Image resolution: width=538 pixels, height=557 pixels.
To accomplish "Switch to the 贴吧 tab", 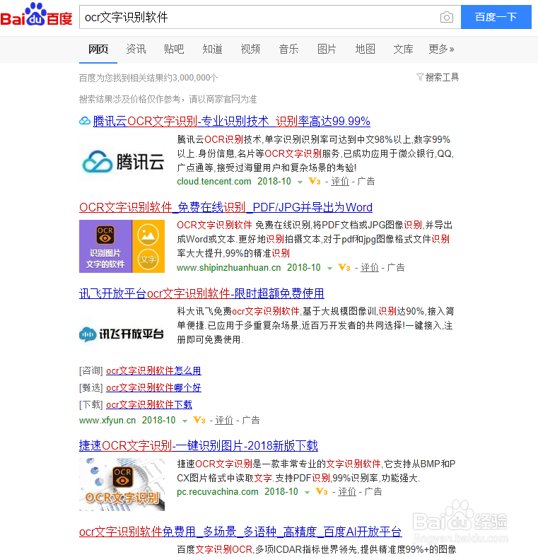I will point(174,49).
